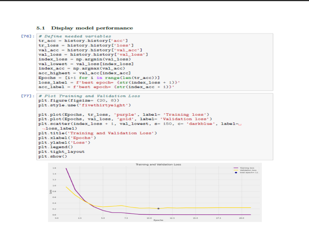The width and height of the screenshot is (309, 232).
Task: Click the dark blue dot in the legend
Action: pyautogui.click(x=236, y=173)
